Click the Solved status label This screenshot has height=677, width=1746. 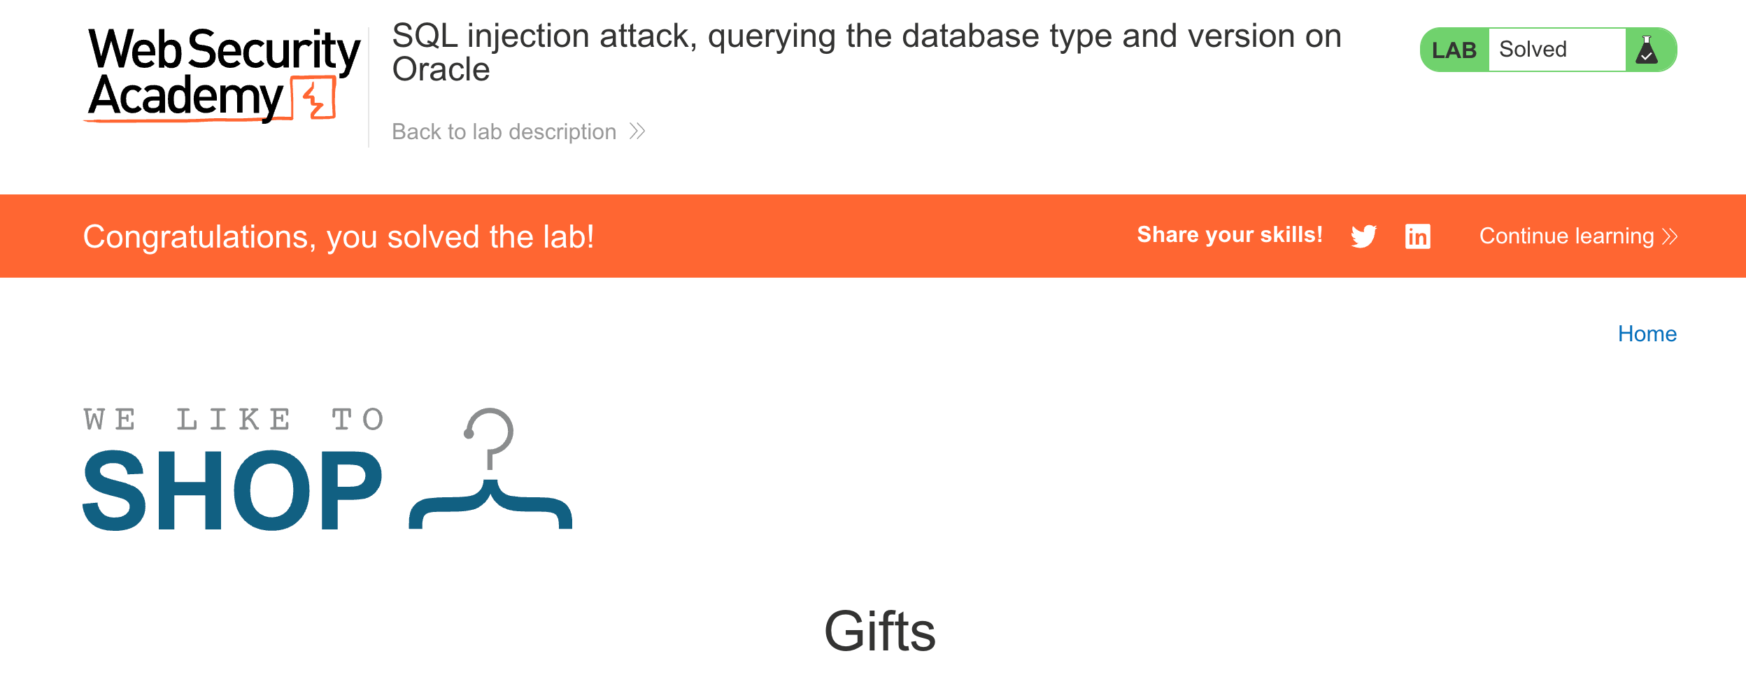pyautogui.click(x=1533, y=50)
